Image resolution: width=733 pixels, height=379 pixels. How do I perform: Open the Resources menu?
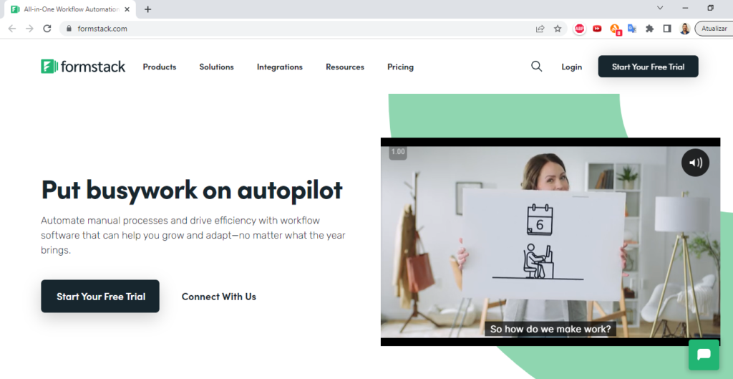[345, 67]
